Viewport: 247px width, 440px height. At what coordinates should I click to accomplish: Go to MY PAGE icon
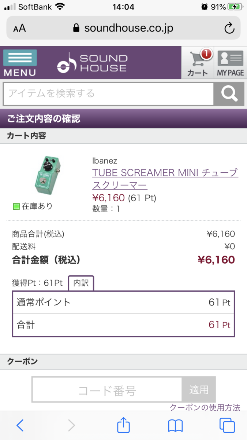230,63
